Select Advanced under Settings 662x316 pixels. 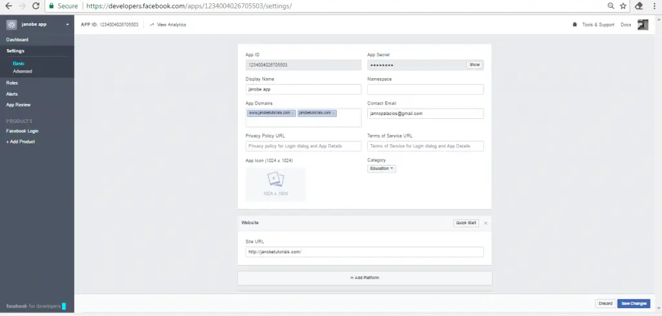pos(22,71)
